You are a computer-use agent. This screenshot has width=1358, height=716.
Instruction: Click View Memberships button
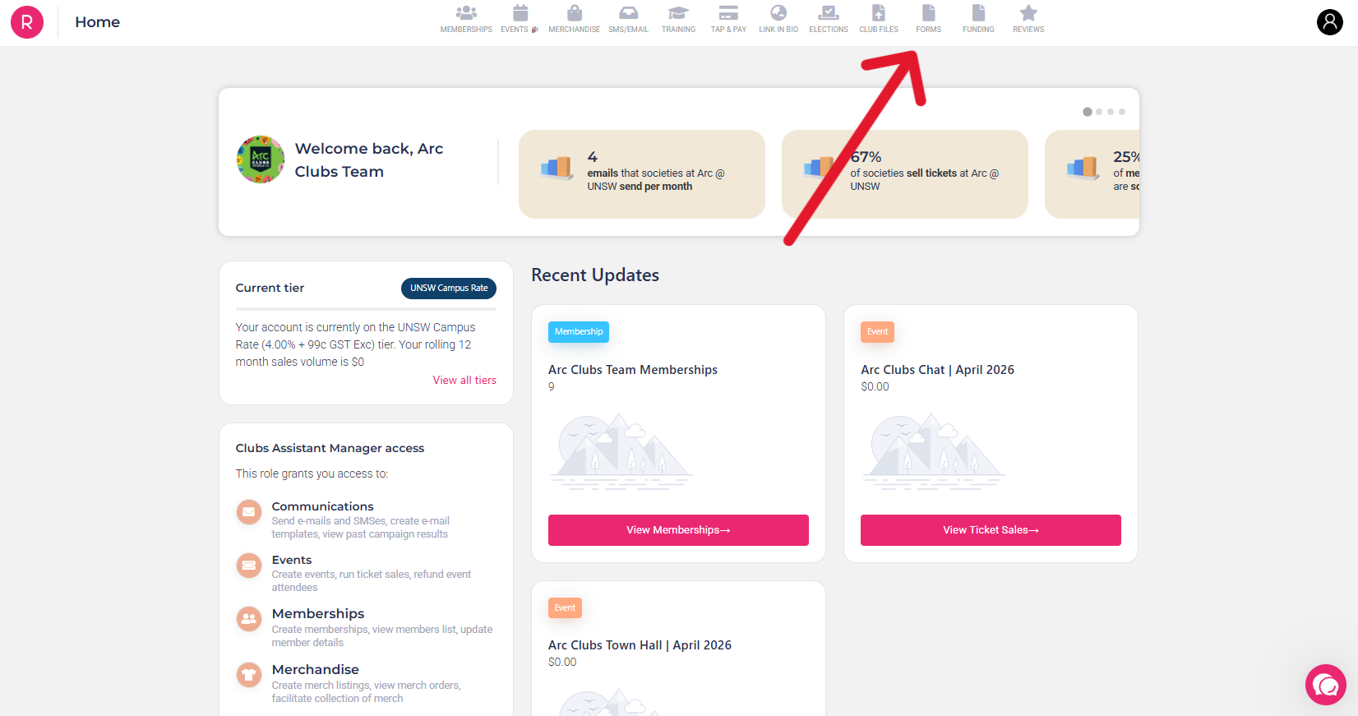(x=678, y=530)
